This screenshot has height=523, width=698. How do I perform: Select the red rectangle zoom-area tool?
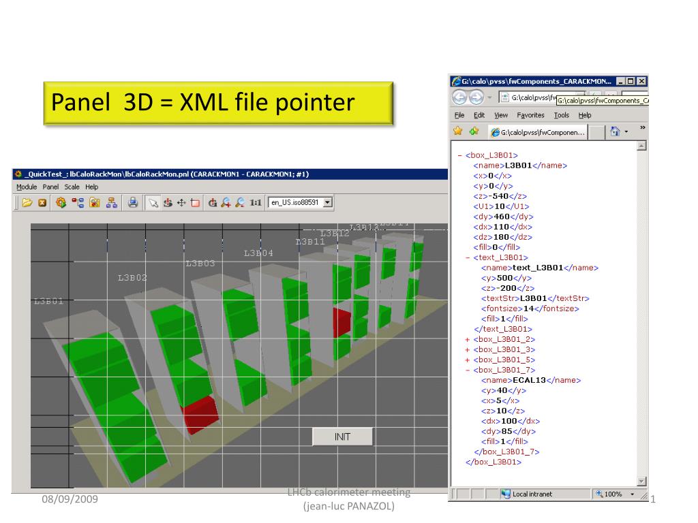tap(195, 203)
